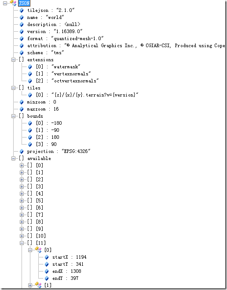
Task: Select the tilejson : "2.1.0" row
Action: (x=51, y=11)
